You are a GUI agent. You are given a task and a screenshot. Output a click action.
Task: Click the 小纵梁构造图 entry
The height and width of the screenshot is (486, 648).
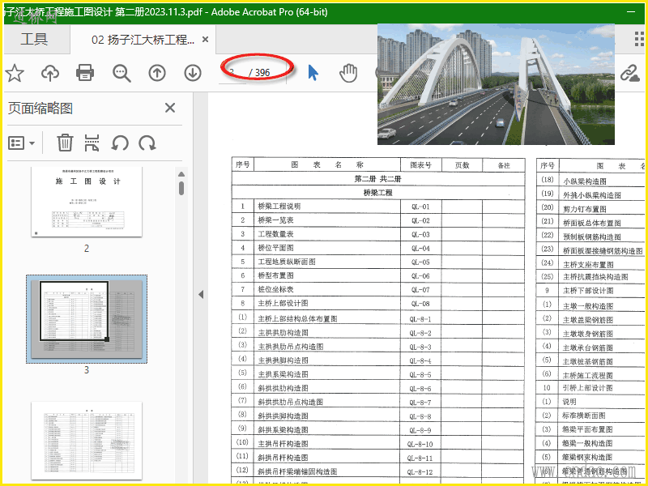tap(585, 181)
